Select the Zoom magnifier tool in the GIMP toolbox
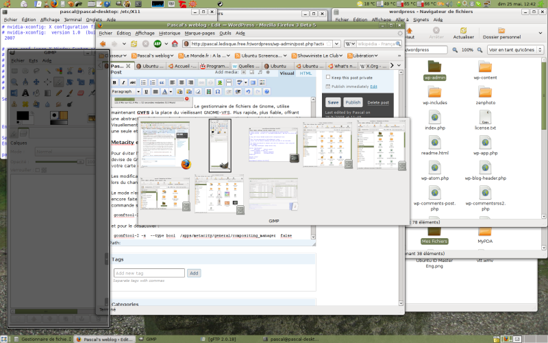The height and width of the screenshot is (343, 548). pos(14,82)
